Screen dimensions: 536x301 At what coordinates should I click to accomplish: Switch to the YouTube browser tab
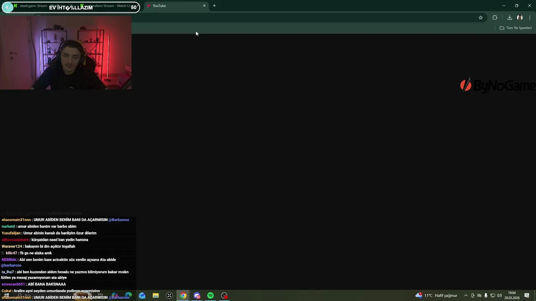coord(176,6)
